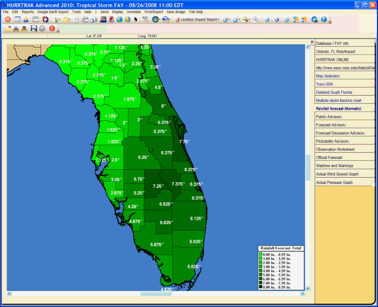Click the black yin-yang storm symbol icon
378x307 pixels.
136,19
